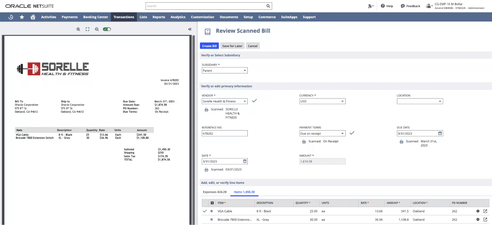Go to the Home icon
Viewport: 492px width, 225px height.
(33, 17)
